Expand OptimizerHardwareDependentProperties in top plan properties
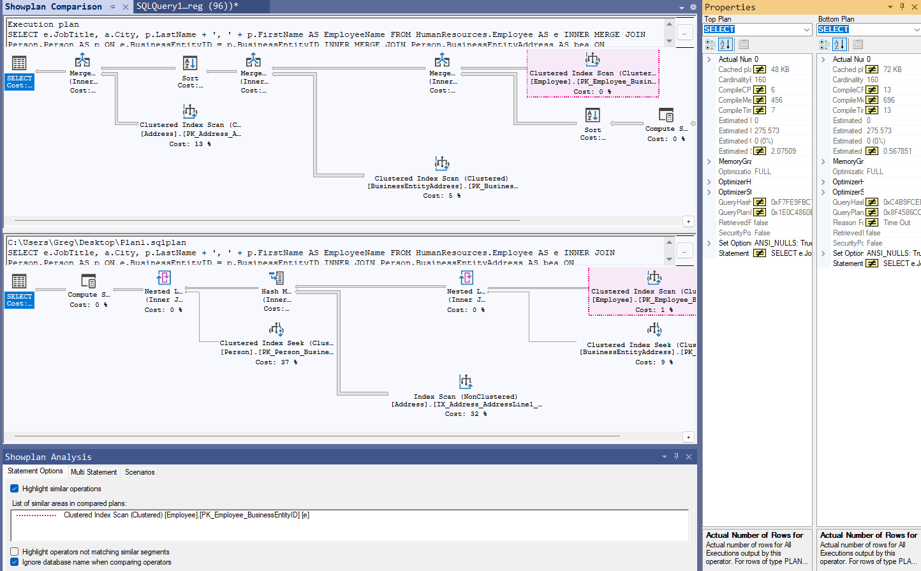921x571 pixels. click(709, 182)
